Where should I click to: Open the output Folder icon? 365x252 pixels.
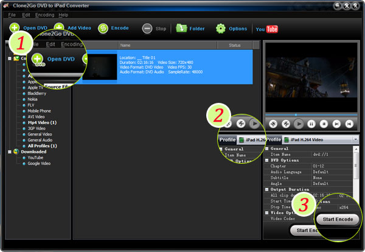[x=181, y=28]
